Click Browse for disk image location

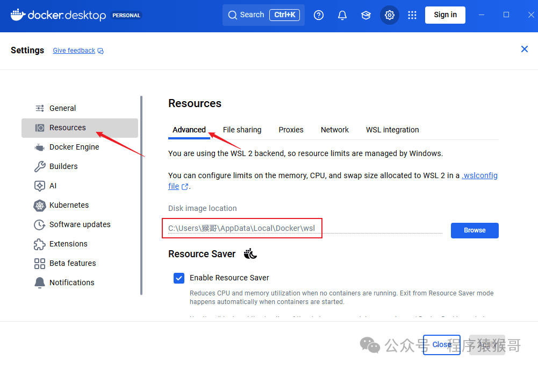(475, 230)
